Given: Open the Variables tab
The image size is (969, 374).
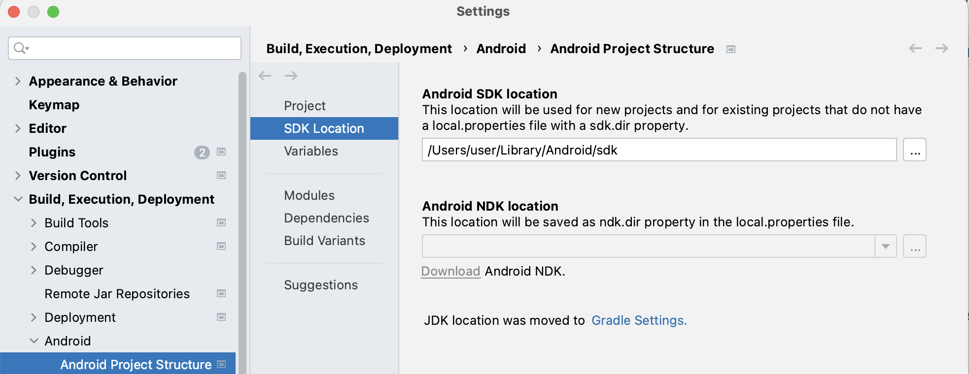Looking at the screenshot, I should click(324, 151).
